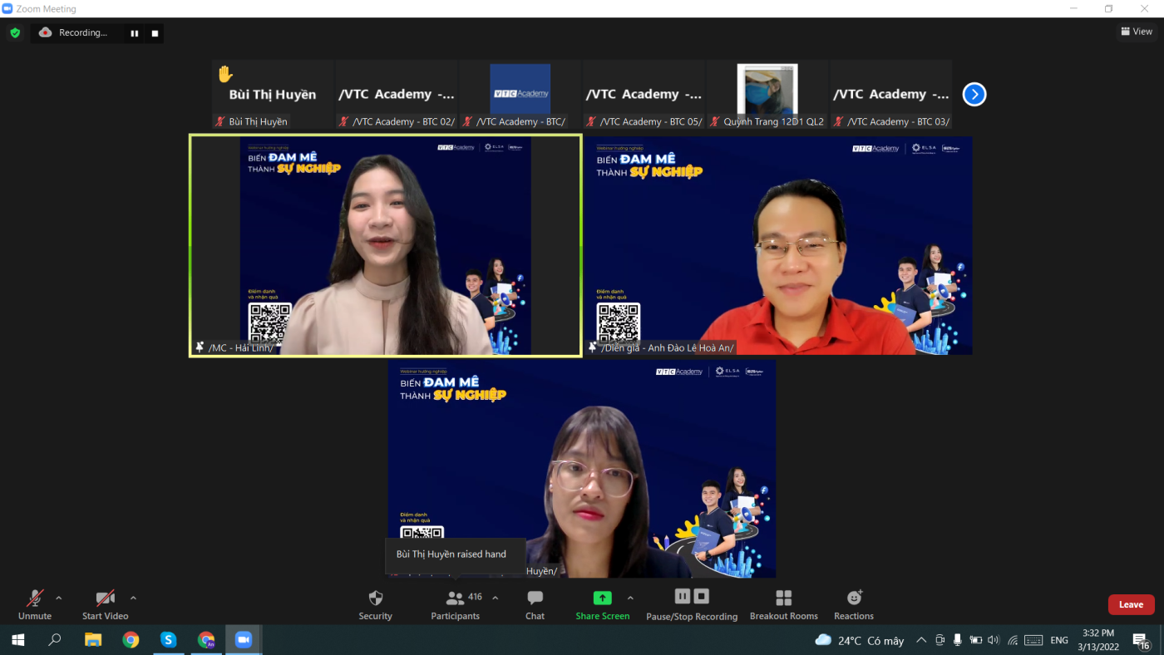Pause recording from the bottom toolbar
This screenshot has height=655, width=1164.
tap(683, 597)
